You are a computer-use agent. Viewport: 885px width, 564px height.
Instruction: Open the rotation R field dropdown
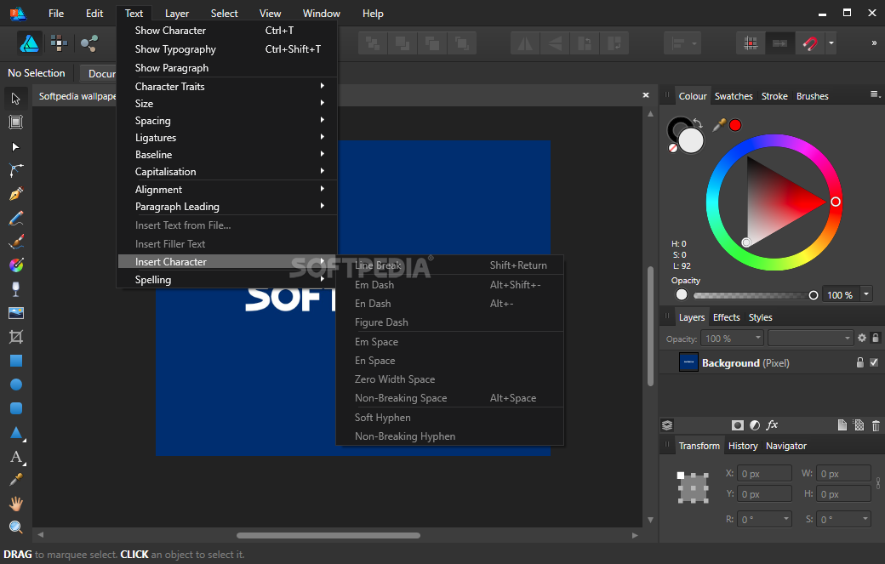[x=785, y=519]
